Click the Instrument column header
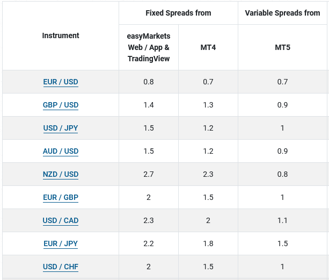The width and height of the screenshot is (329, 280). (61, 35)
